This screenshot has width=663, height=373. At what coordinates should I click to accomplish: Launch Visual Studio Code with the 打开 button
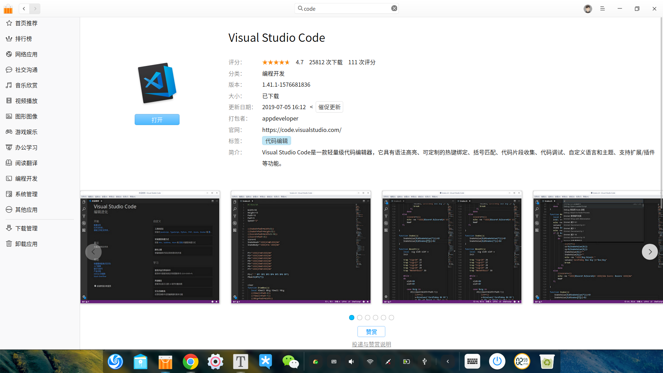(157, 119)
